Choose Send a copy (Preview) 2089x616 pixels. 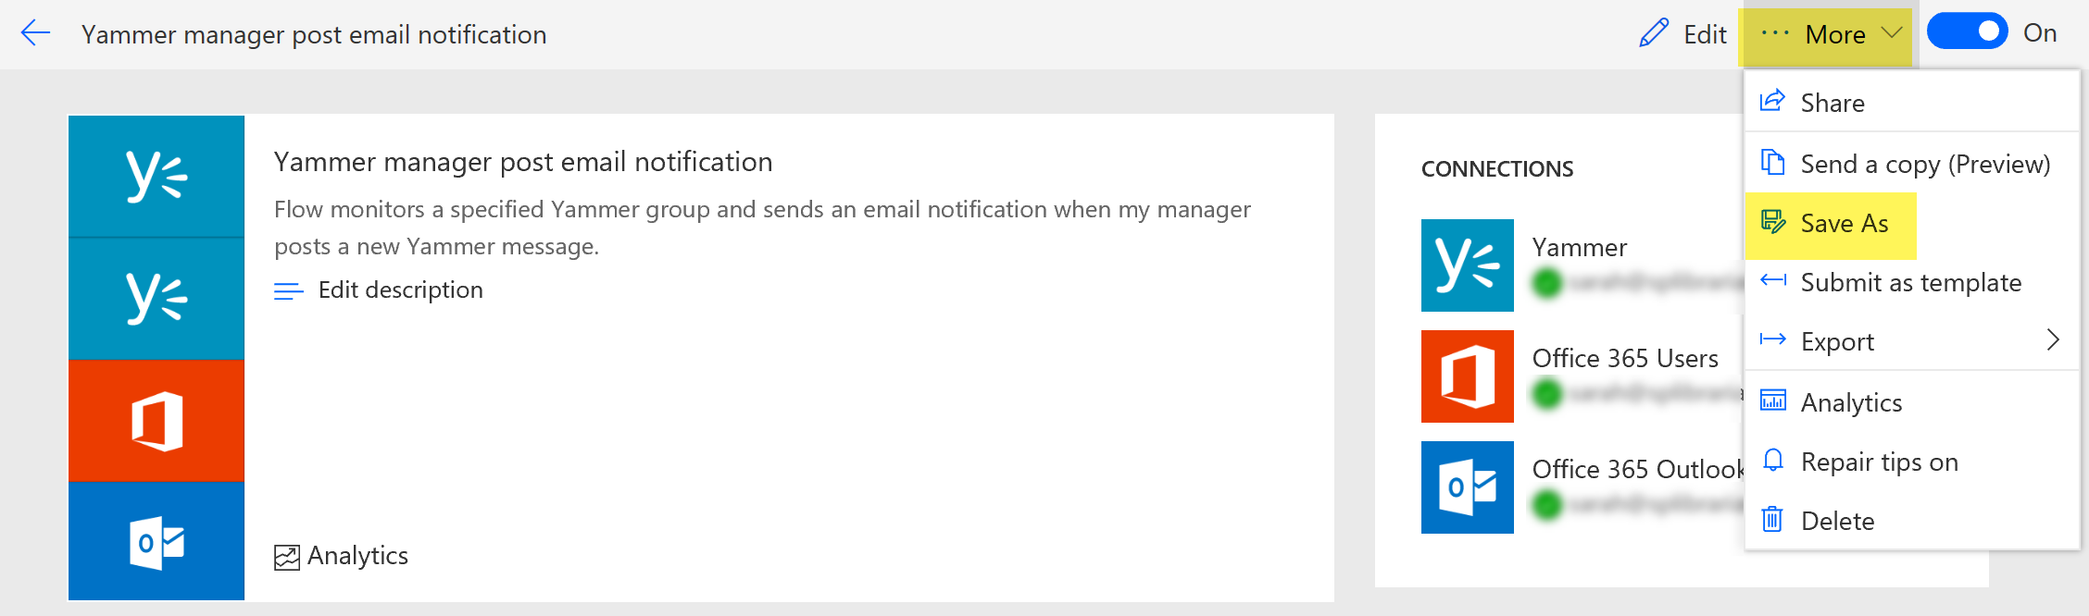pos(1924,163)
